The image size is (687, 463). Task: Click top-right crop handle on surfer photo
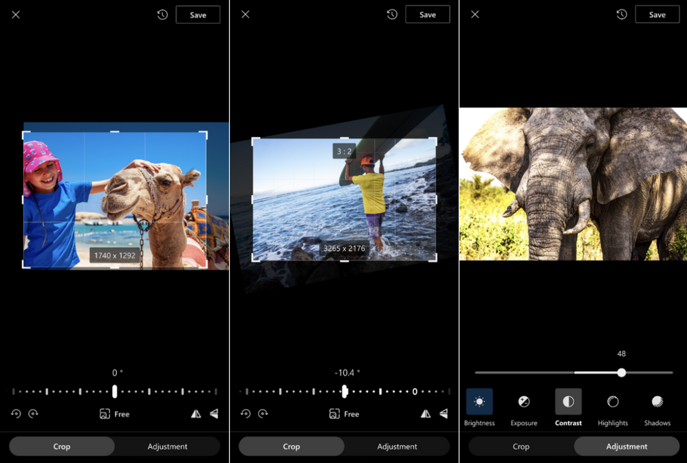[433, 141]
